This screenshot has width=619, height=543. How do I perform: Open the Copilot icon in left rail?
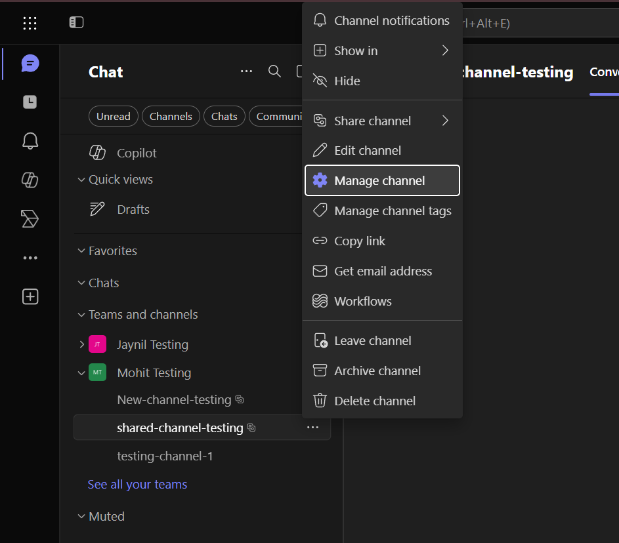click(30, 180)
